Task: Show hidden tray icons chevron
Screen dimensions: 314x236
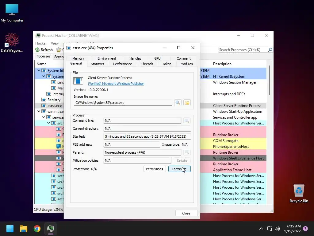Action: click(261, 229)
